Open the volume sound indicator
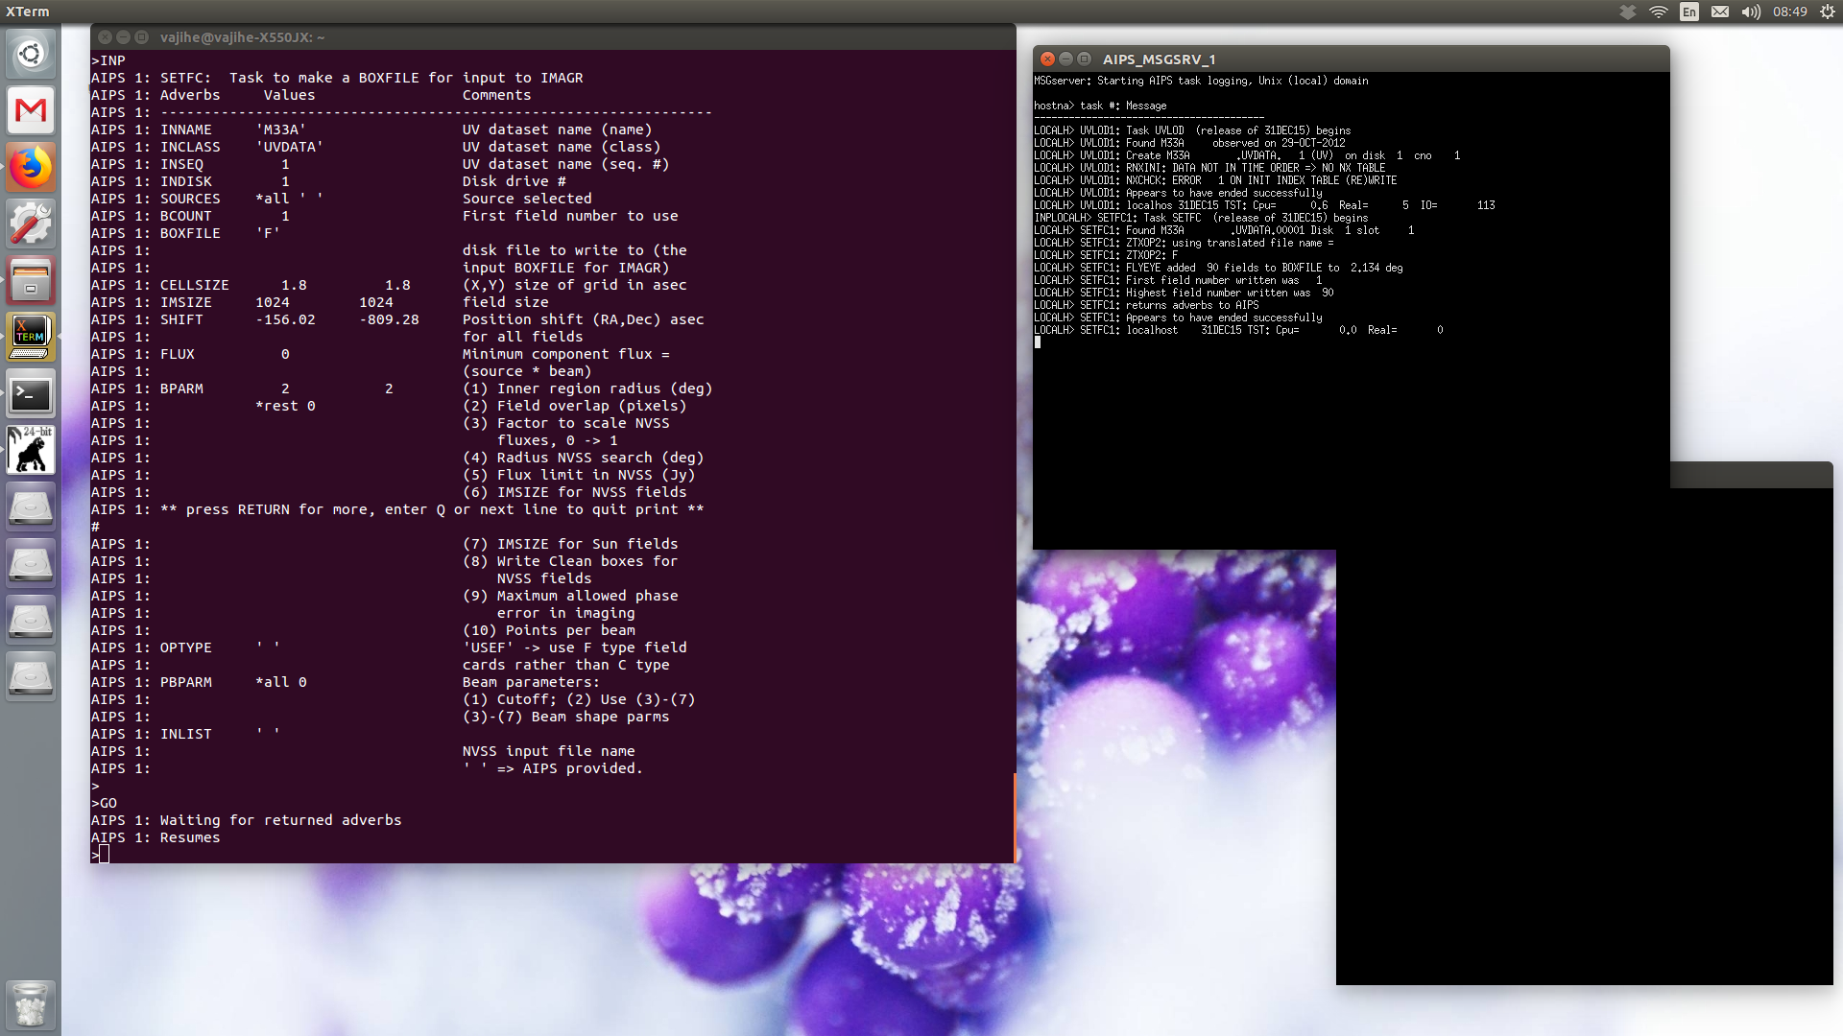This screenshot has width=1843, height=1036. (1751, 12)
